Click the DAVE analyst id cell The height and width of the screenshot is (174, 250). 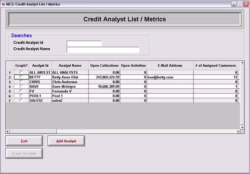click(40, 87)
